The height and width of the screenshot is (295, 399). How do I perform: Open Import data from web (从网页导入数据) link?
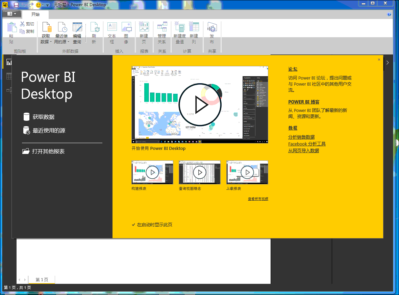[303, 151]
